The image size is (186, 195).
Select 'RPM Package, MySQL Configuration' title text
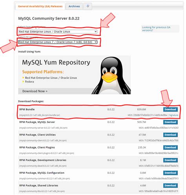pos(42,173)
